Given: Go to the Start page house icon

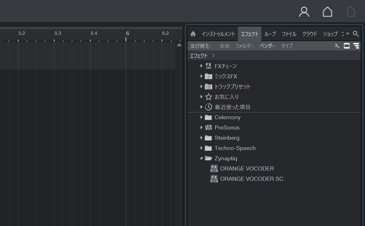Looking at the screenshot, I should (x=327, y=12).
